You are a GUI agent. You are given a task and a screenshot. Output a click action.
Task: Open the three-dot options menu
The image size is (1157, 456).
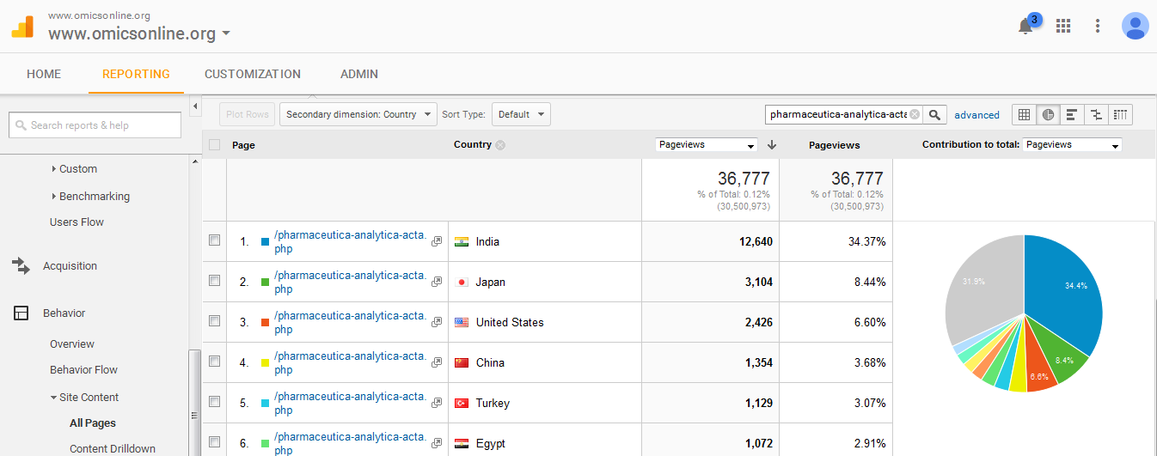pos(1098,26)
